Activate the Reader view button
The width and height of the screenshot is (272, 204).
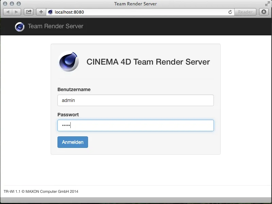pyautogui.click(x=245, y=12)
